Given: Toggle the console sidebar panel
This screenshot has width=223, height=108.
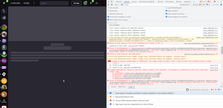Looking at the screenshot, I should point(109,5).
